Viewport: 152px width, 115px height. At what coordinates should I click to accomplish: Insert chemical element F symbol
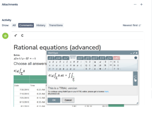(x=115, y=69)
